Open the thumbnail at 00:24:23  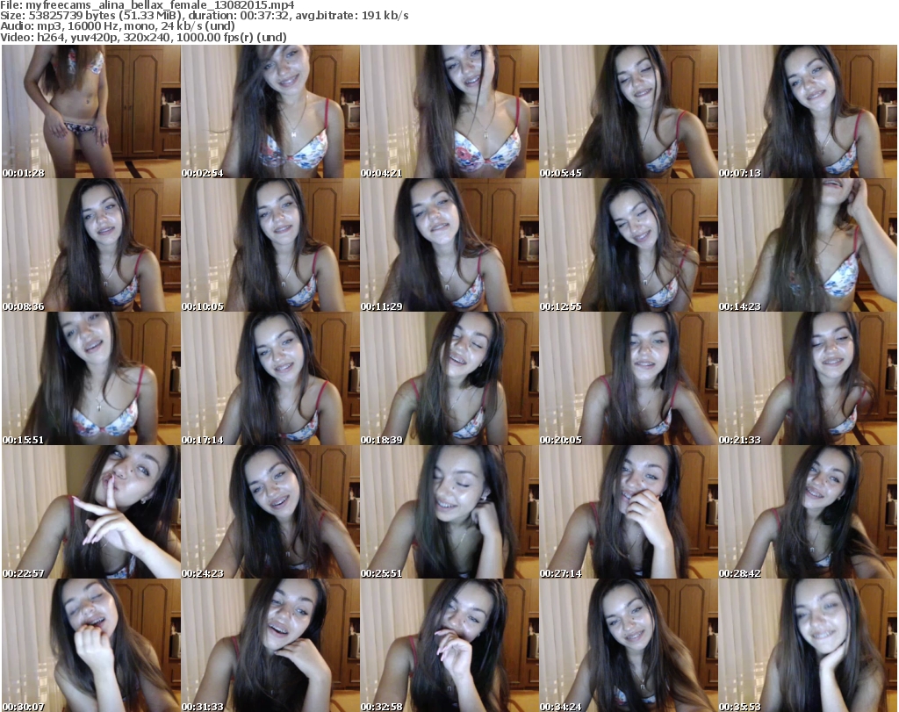tap(270, 512)
